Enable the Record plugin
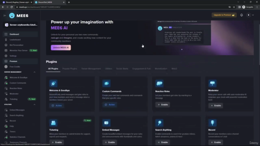 coord(216,142)
